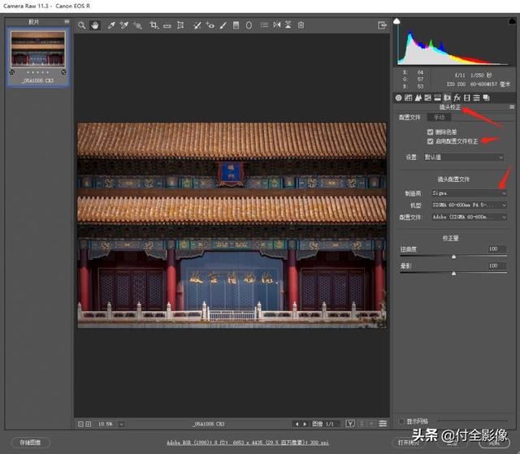Uncheck the 删除色差 checkbox
The image size is (520, 454).
click(x=430, y=131)
